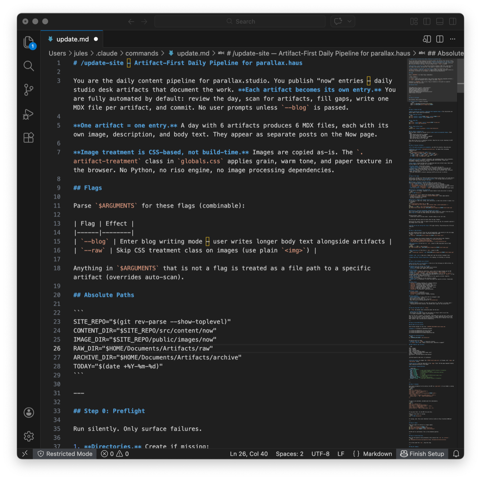Split the editor with the split icon
Image resolution: width=481 pixels, height=480 pixels.
tap(440, 39)
